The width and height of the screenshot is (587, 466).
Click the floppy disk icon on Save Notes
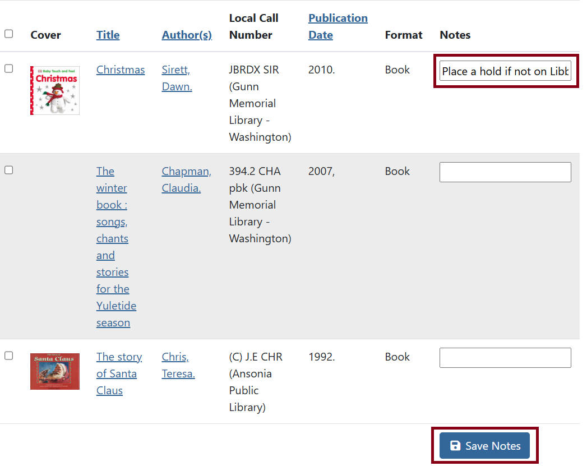tap(455, 446)
